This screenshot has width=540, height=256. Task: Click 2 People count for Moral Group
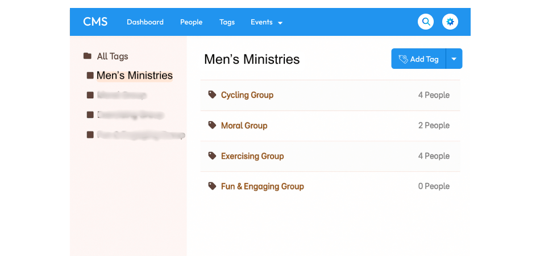tap(434, 125)
